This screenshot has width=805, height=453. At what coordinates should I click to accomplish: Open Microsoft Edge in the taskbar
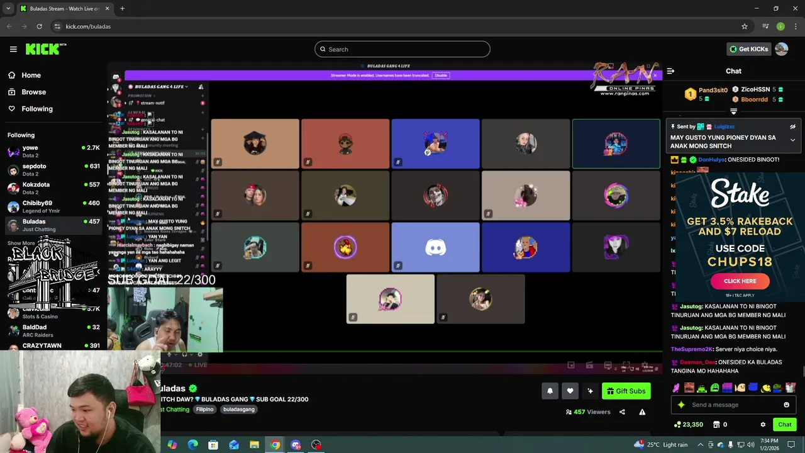click(x=192, y=445)
